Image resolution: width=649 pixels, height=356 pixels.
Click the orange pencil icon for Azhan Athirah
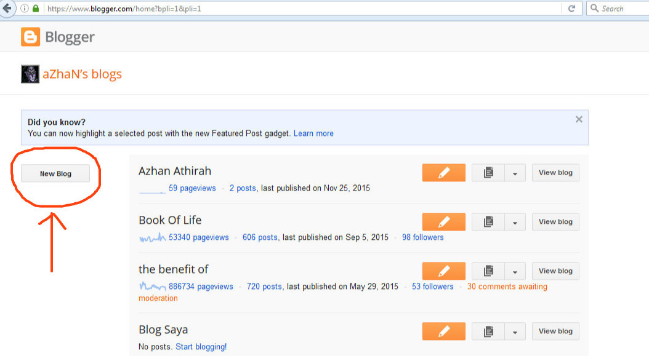pos(443,173)
